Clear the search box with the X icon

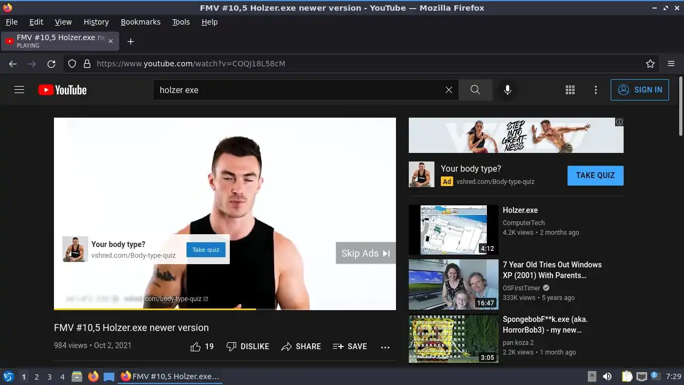click(x=449, y=90)
